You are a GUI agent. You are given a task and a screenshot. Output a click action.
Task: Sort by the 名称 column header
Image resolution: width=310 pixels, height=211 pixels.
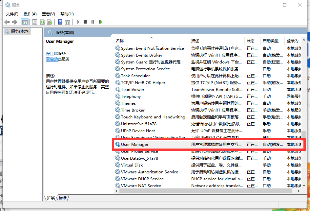pyautogui.click(x=152, y=41)
